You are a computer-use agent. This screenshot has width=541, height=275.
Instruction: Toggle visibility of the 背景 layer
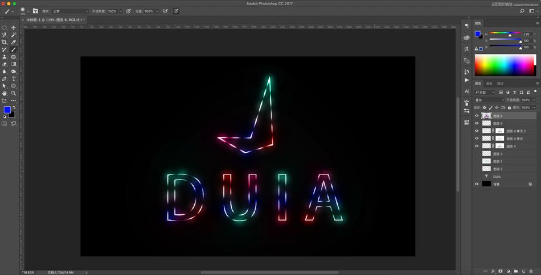[477, 184]
